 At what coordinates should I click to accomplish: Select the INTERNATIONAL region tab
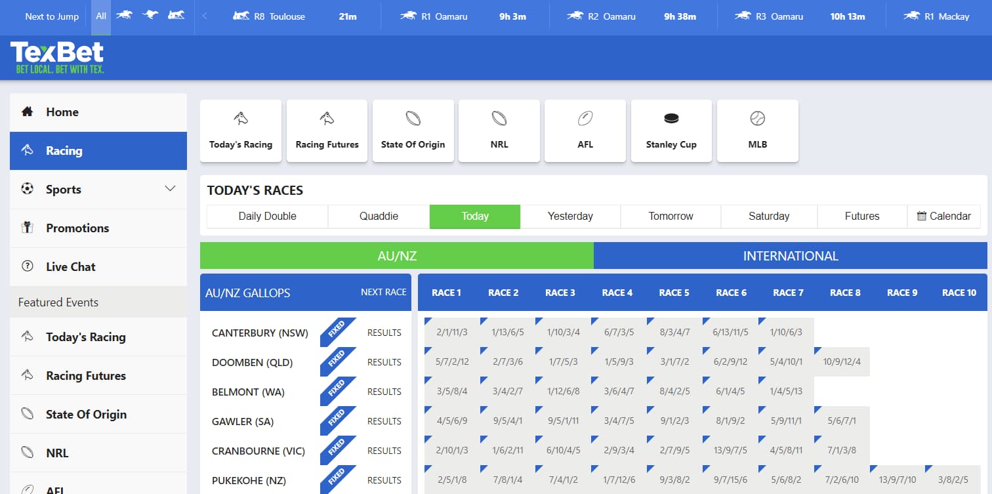(791, 256)
